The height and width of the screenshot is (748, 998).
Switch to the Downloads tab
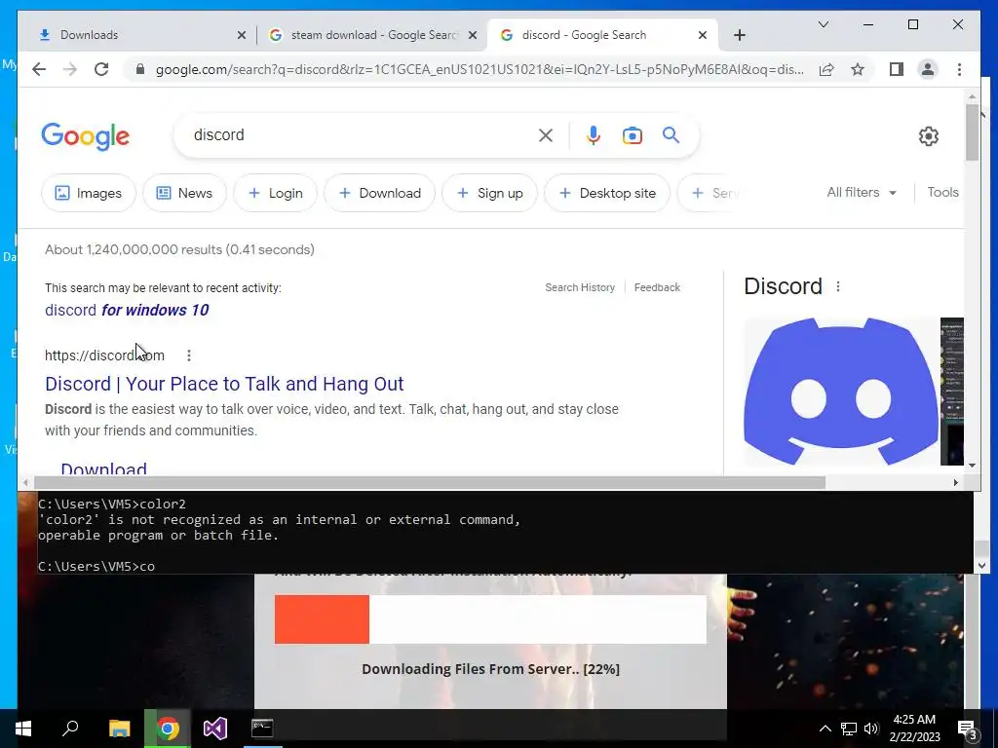coord(136,35)
